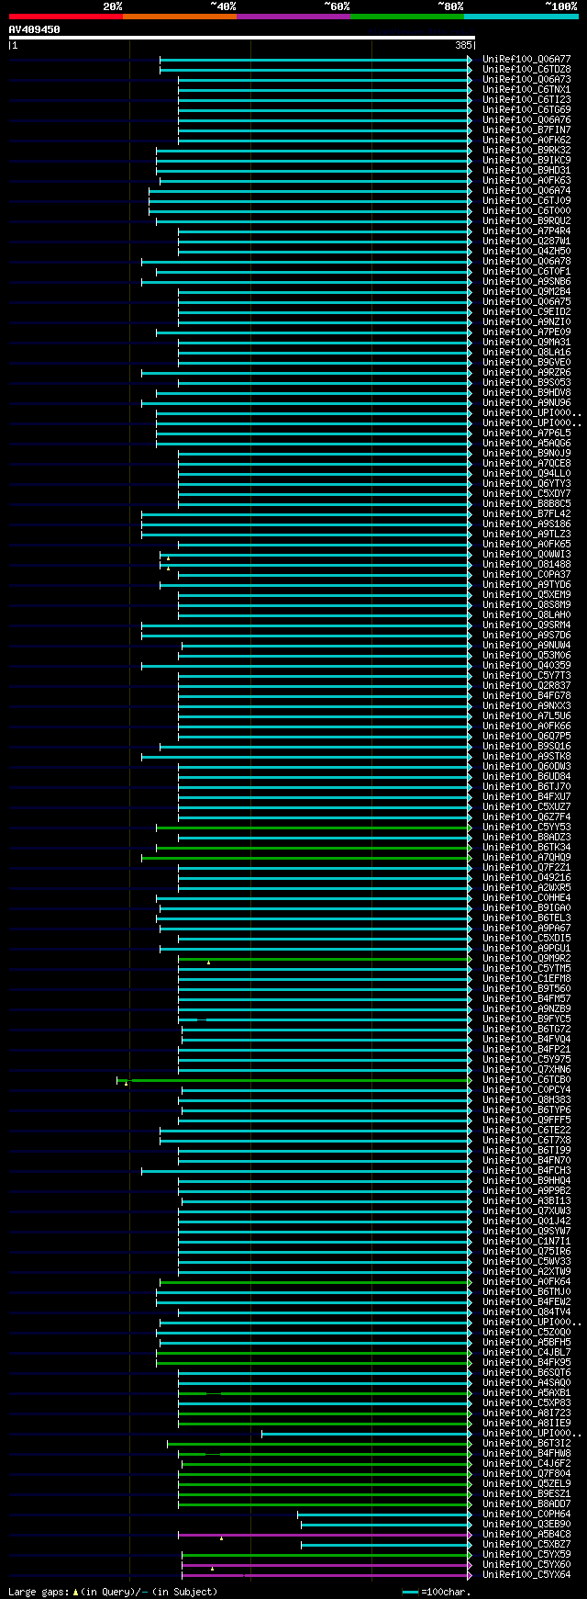This screenshot has width=587, height=1599.
Task: Click the green alignment bar for UniRef100_A7QHQ9
Action: click(x=306, y=857)
